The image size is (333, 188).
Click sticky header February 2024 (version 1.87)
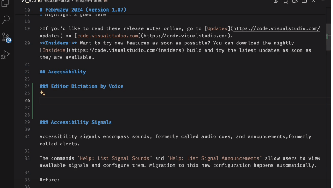tap(82, 10)
